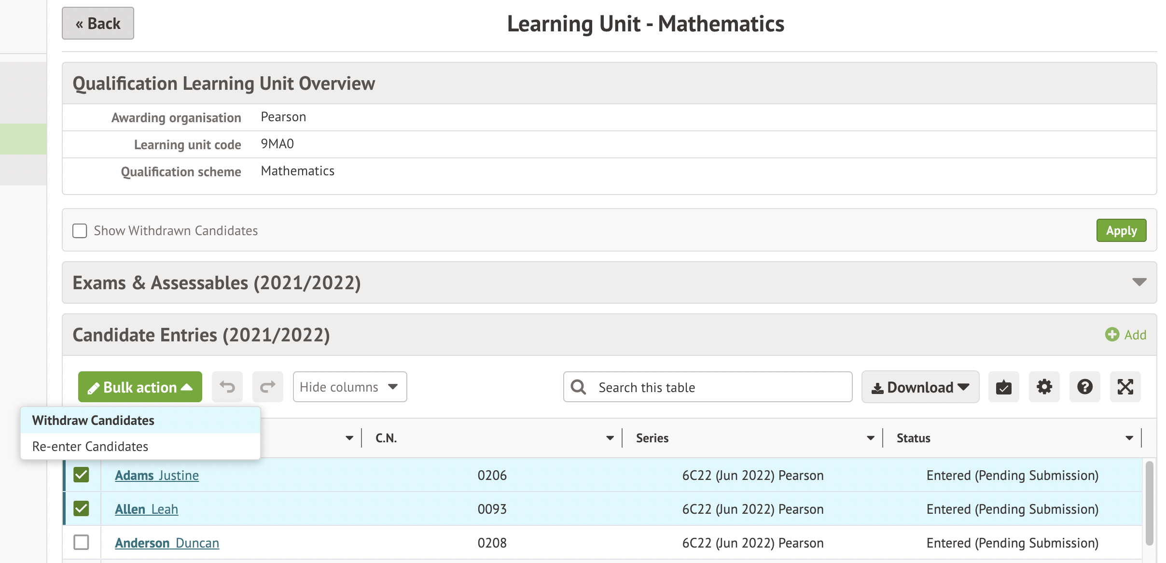This screenshot has height=563, width=1166.
Task: Select Anderson Duncan row checkbox
Action: [81, 542]
